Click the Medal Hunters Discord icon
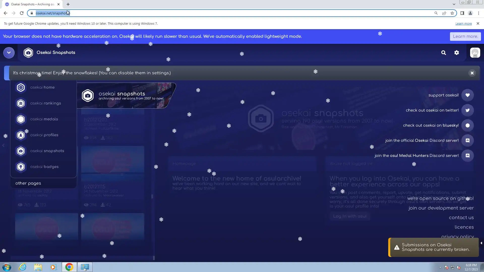The height and width of the screenshot is (272, 484). pos(467,156)
